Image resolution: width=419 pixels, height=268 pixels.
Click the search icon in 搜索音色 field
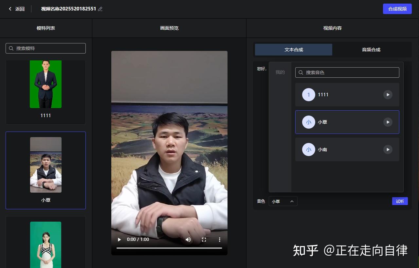[x=301, y=72]
